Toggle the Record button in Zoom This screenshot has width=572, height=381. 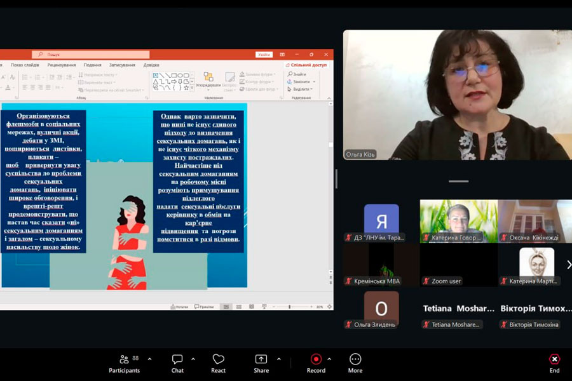tap(316, 364)
